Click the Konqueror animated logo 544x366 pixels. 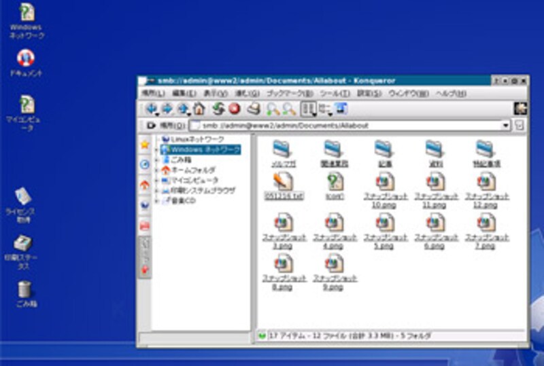[x=520, y=109]
